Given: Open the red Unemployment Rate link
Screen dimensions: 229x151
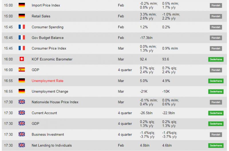Looking at the screenshot, I should [48, 81].
